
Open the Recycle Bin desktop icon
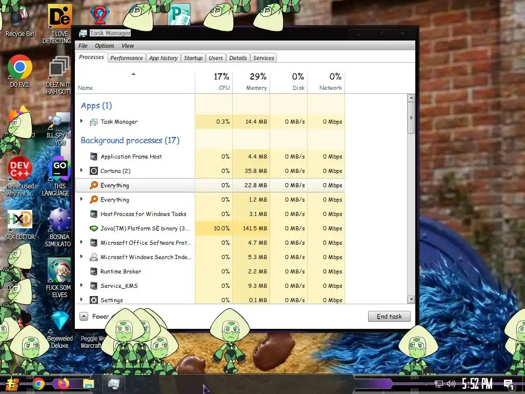coord(19,20)
